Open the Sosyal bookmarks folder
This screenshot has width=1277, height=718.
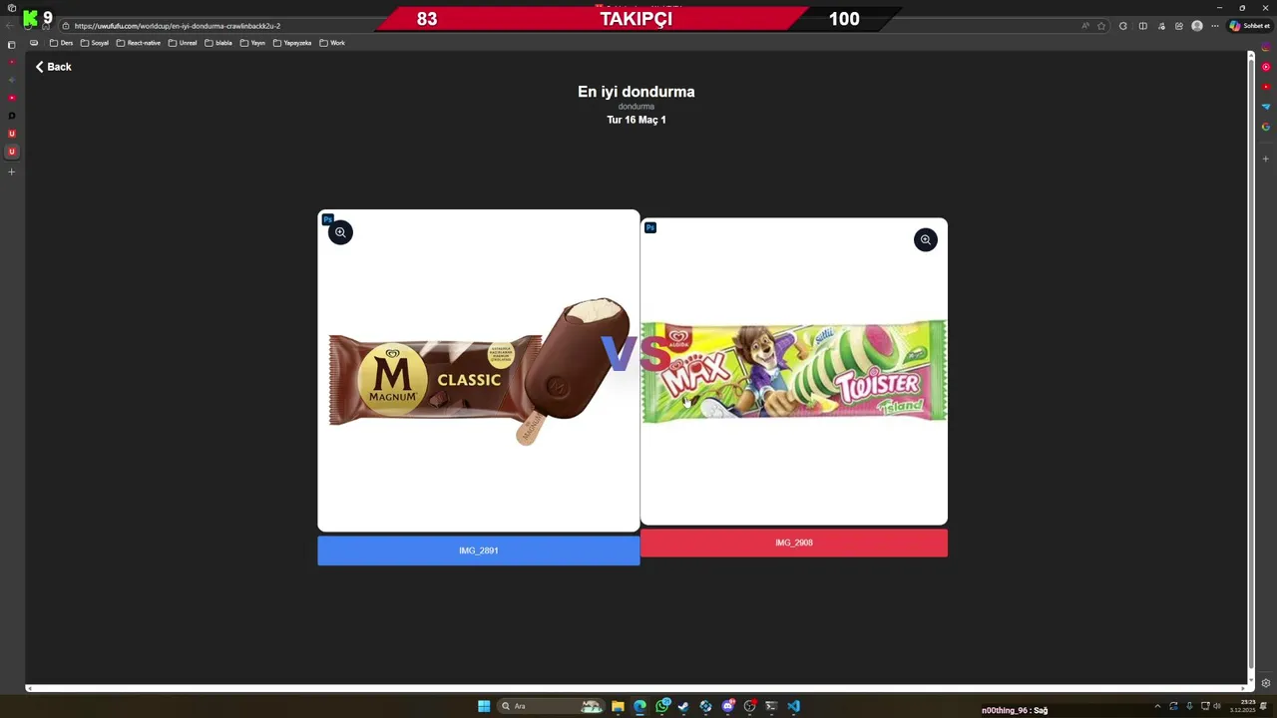pyautogui.click(x=95, y=43)
